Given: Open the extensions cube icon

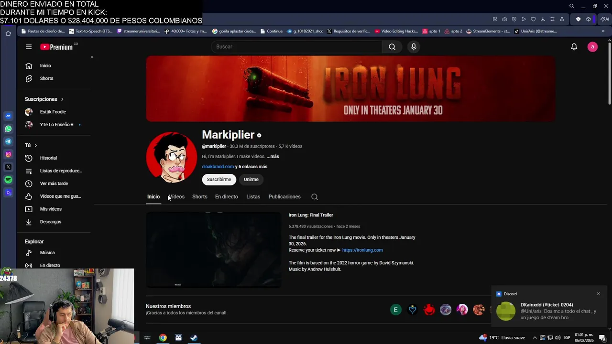Looking at the screenshot, I should 588,19.
